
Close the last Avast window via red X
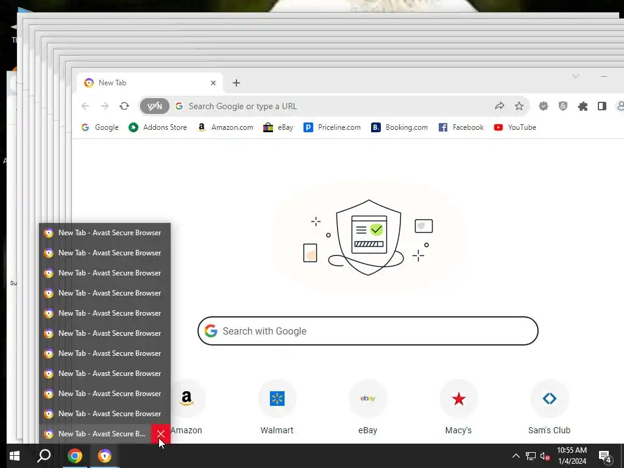click(x=160, y=434)
